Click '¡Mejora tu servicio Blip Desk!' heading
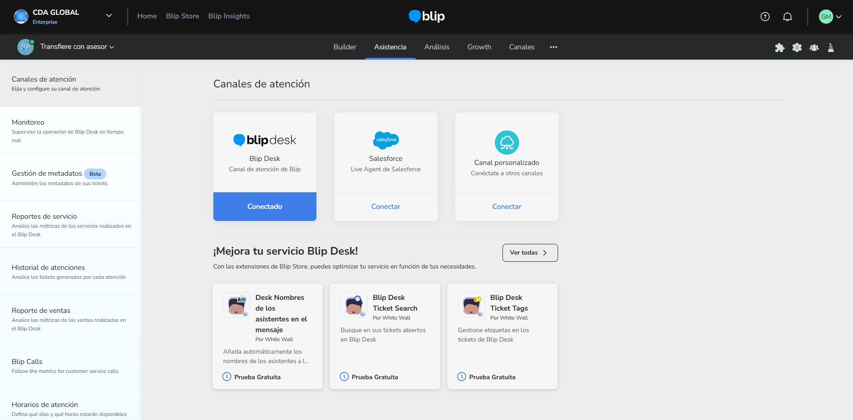This screenshot has height=420, width=853. (286, 251)
